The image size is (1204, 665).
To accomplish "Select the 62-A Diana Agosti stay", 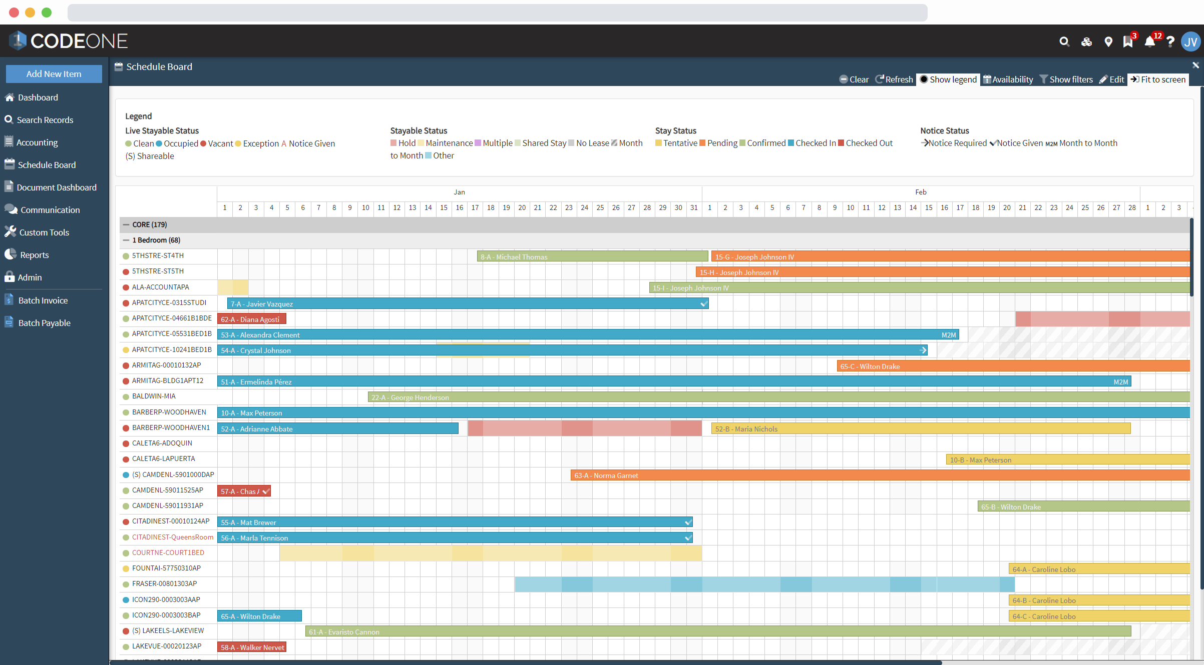I will [251, 319].
